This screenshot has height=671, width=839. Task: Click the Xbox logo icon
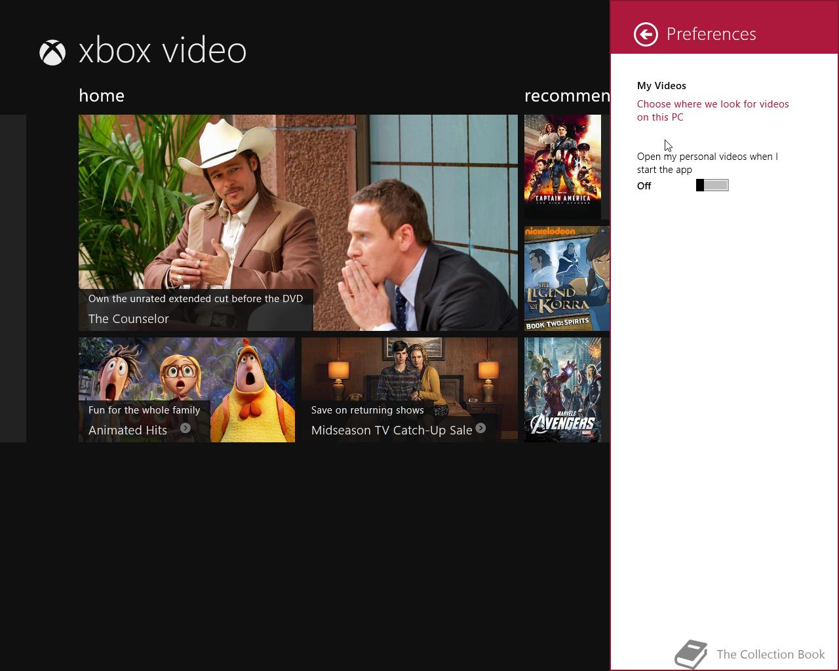(x=52, y=52)
